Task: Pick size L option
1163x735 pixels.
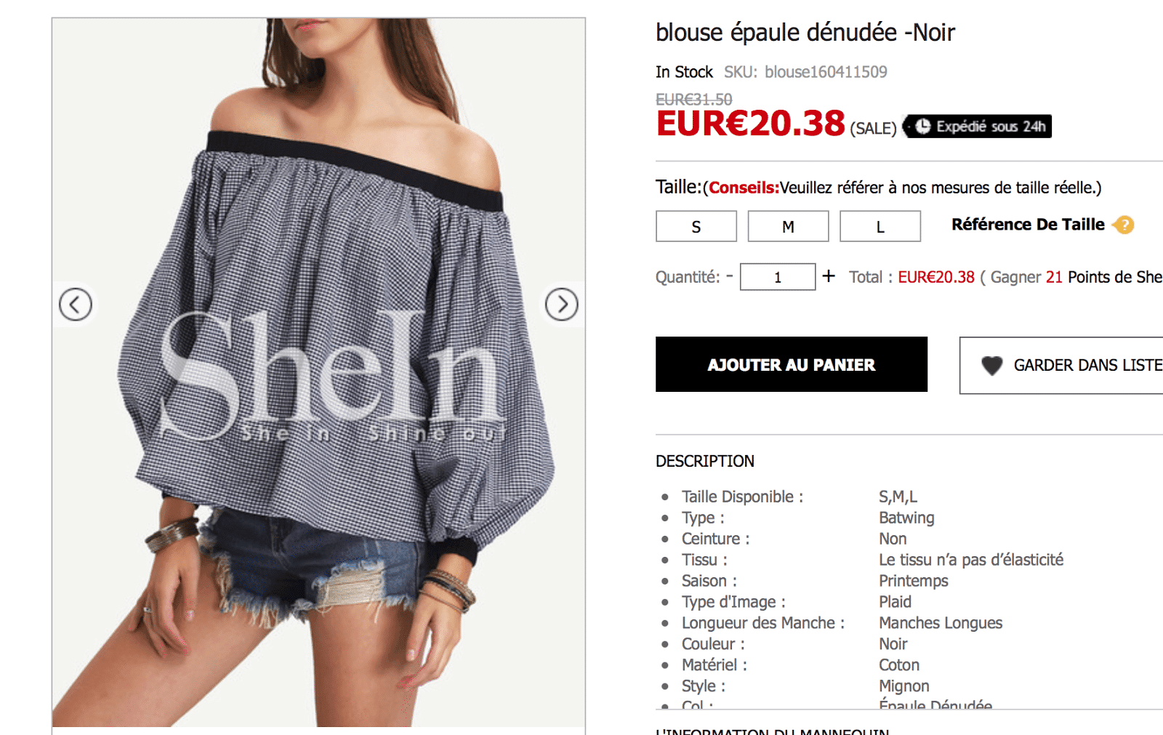Action: [x=880, y=226]
